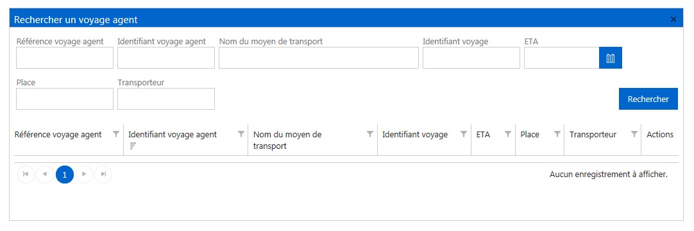The image size is (694, 231).
Task: Open the Place column filter
Action: pos(557,134)
